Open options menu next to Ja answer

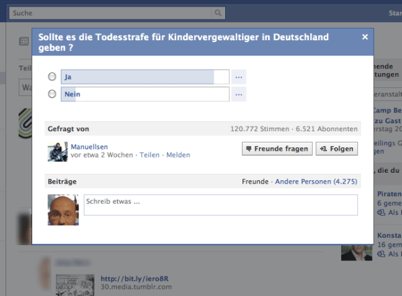coord(239,77)
